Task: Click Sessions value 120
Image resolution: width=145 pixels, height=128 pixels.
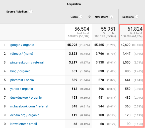Action: [128, 115]
